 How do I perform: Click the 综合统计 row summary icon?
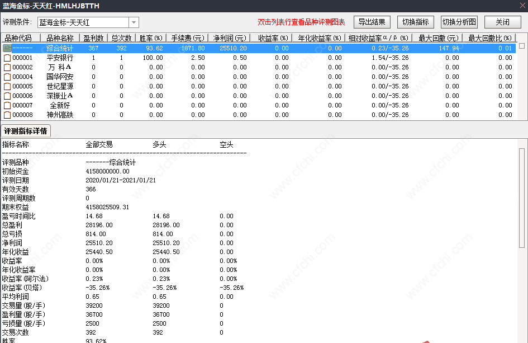(7, 48)
